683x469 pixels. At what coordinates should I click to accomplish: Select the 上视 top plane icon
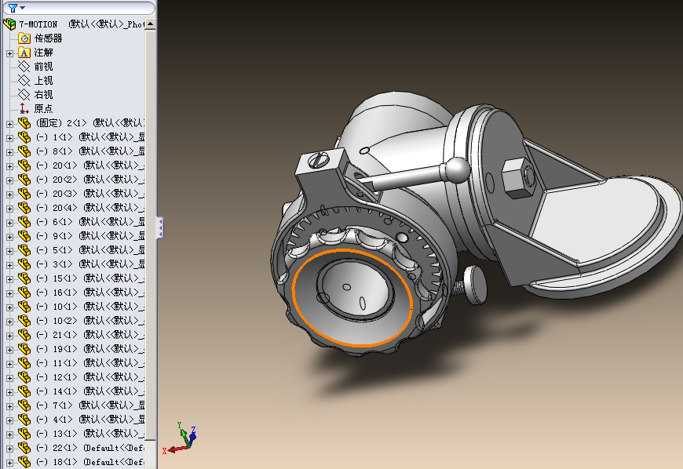tap(24, 81)
